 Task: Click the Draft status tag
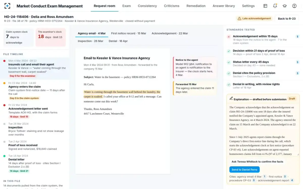[292, 99]
